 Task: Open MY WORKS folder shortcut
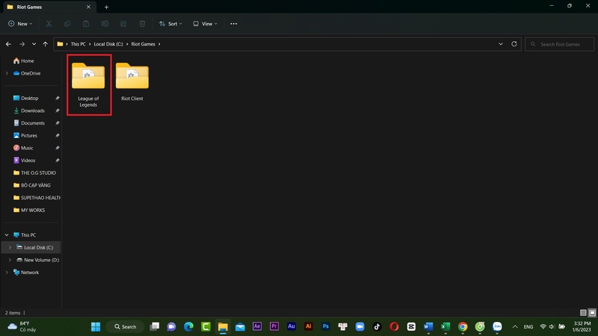(29, 211)
